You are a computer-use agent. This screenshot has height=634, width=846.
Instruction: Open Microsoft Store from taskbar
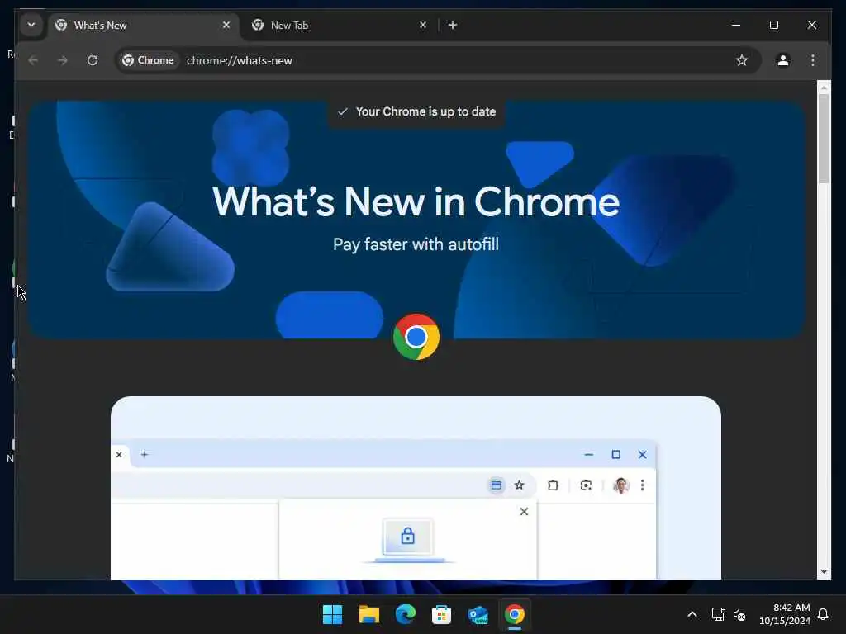(441, 614)
